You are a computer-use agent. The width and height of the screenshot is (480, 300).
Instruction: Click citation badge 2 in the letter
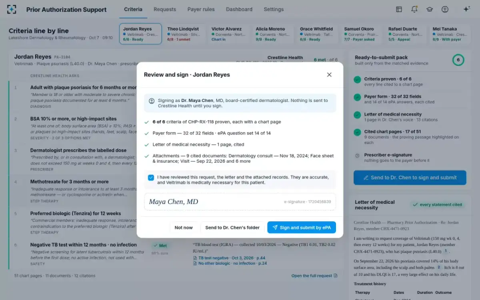tap(439, 267)
